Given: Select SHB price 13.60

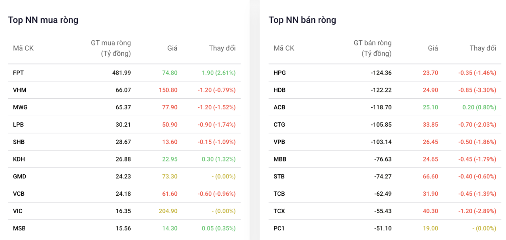Looking at the screenshot, I should (170, 142).
